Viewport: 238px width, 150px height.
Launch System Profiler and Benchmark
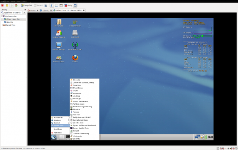coord(84,125)
